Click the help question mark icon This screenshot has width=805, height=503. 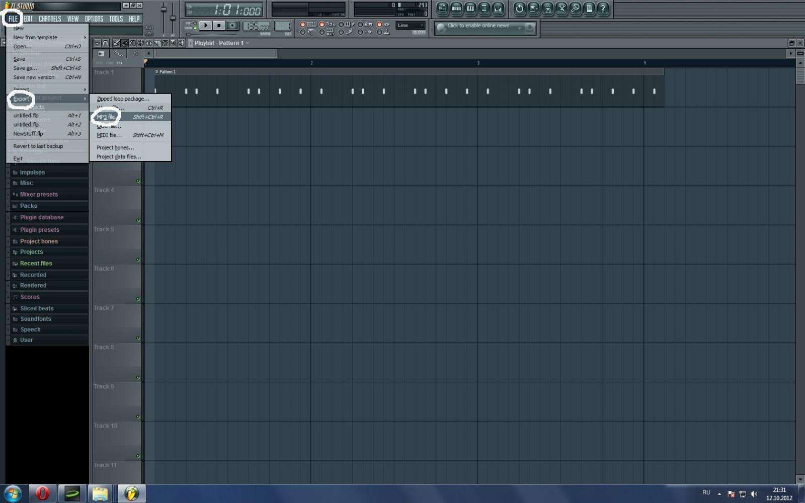[x=603, y=9]
